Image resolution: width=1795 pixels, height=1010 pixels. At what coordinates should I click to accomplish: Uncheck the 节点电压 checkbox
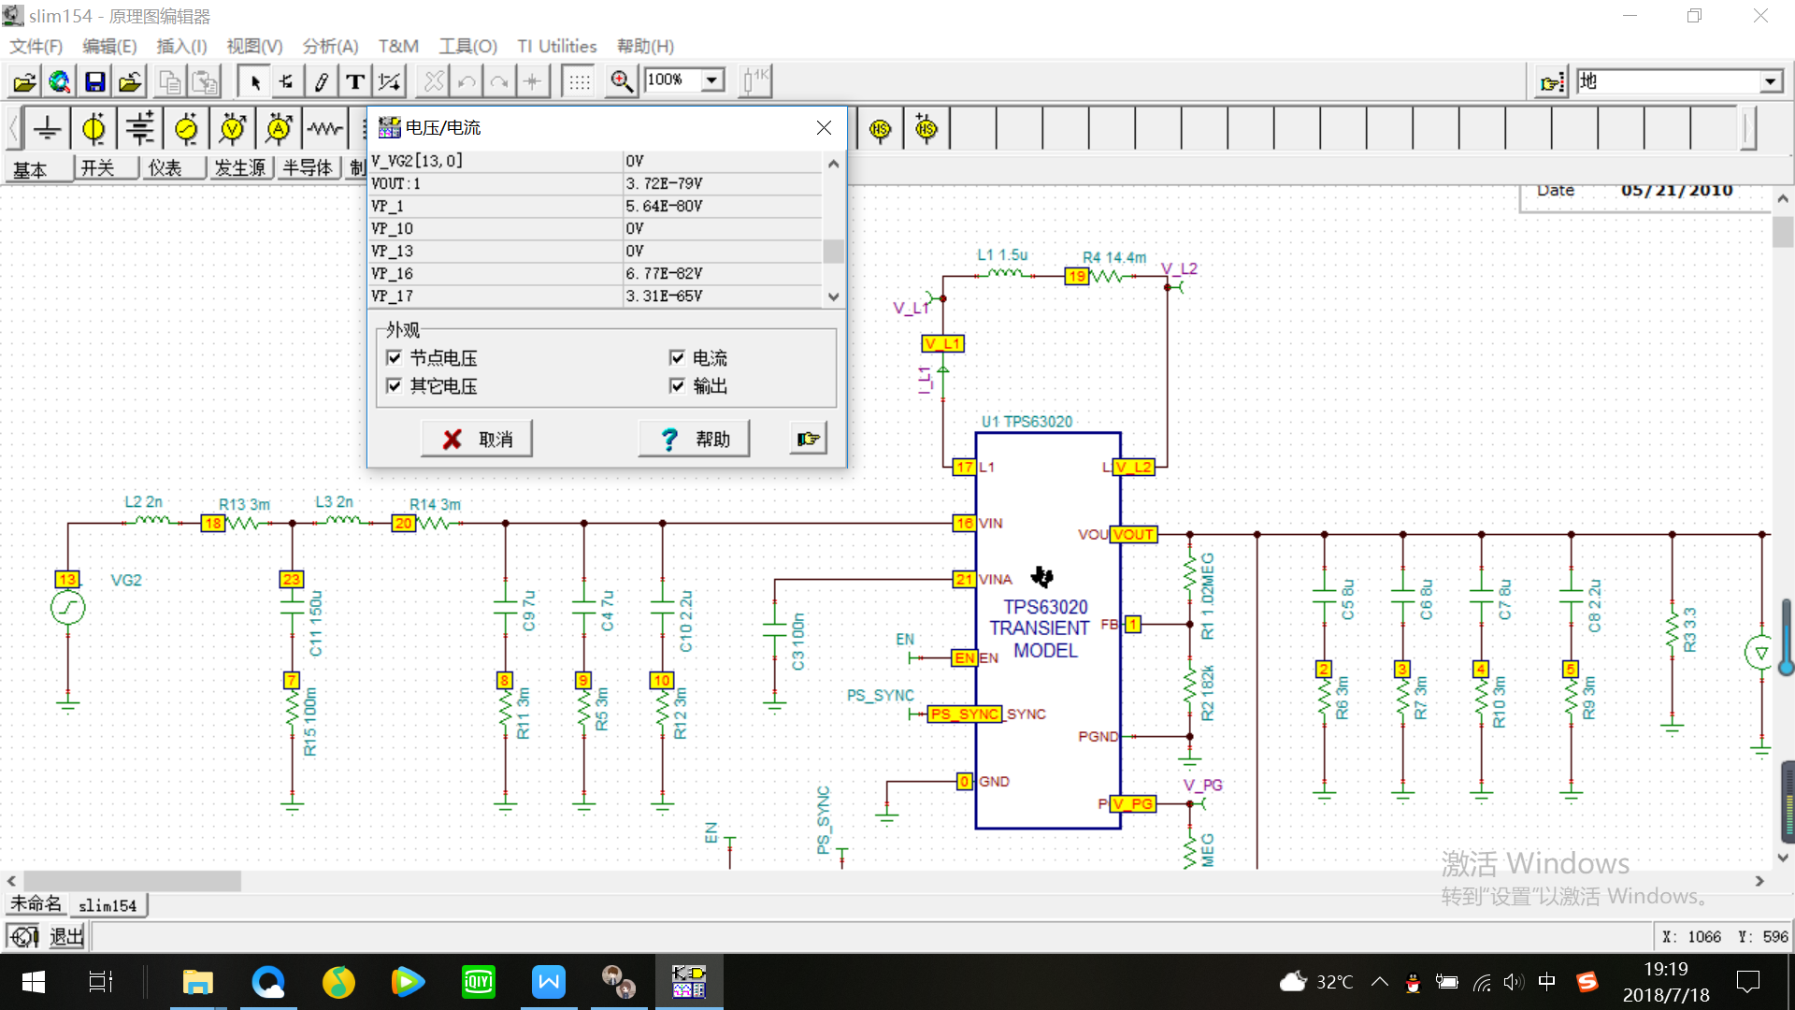pyautogui.click(x=395, y=358)
